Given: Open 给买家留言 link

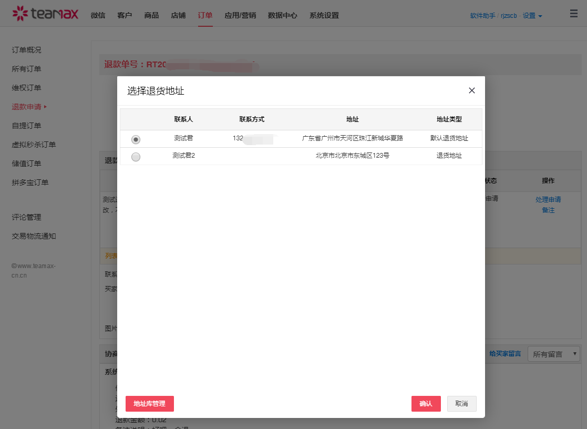Looking at the screenshot, I should point(504,354).
